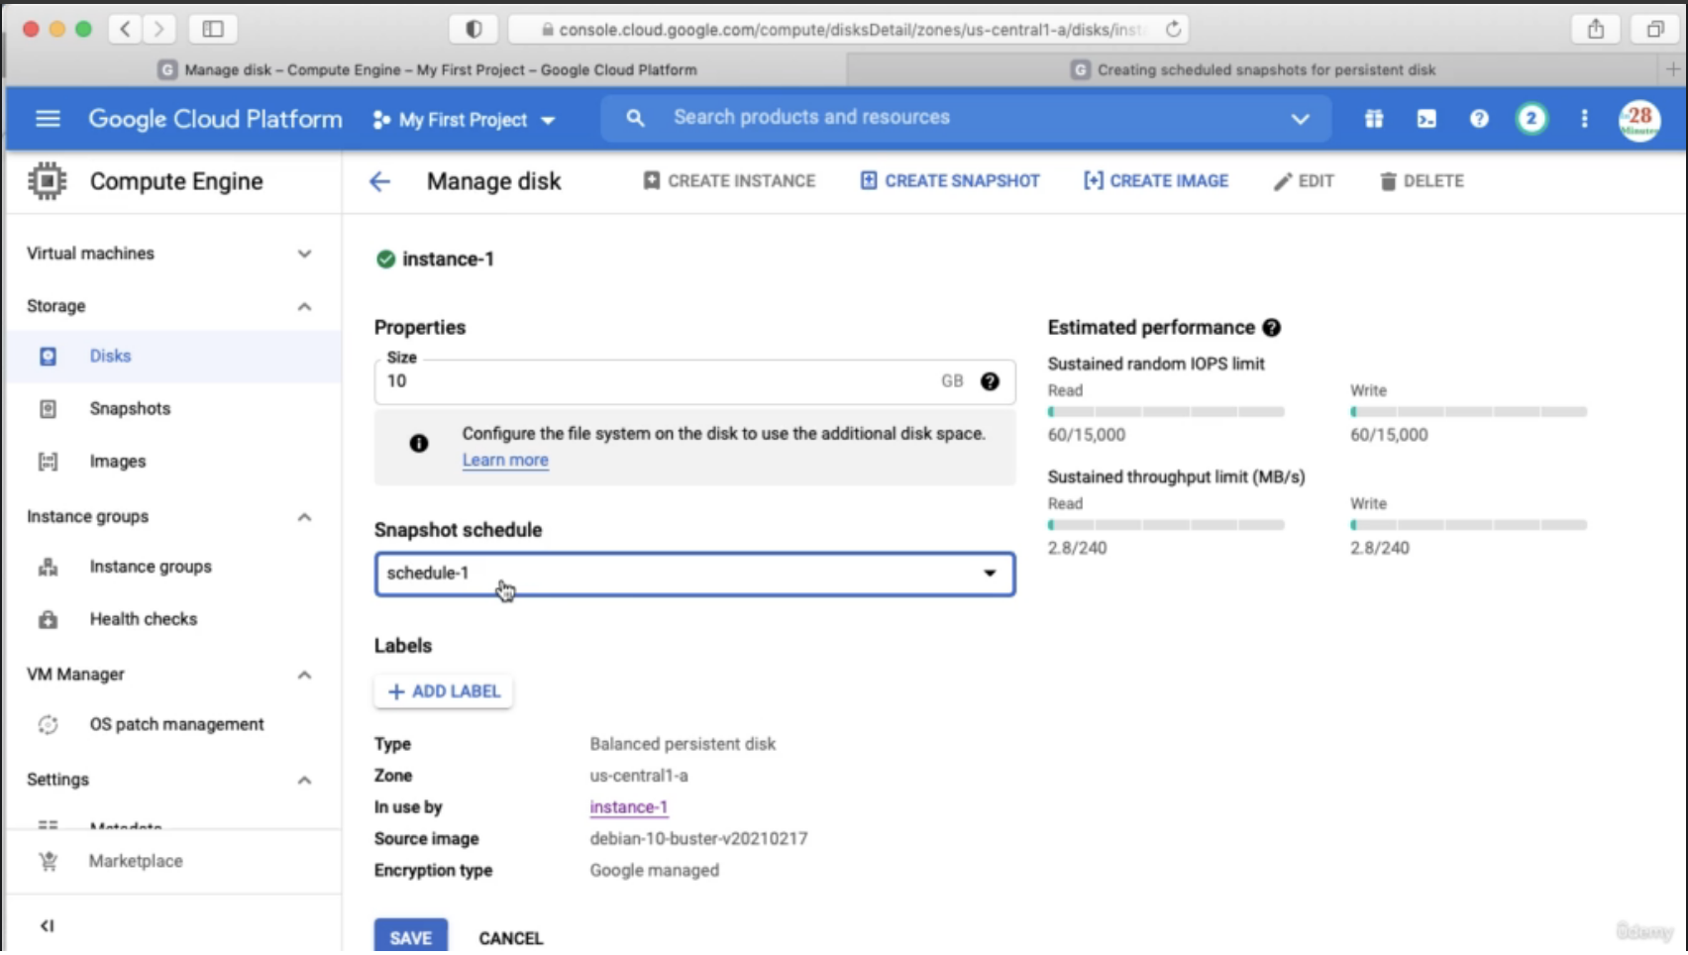This screenshot has width=1688, height=955.
Task: Click the Compute Engine chip icon
Action: (x=47, y=181)
